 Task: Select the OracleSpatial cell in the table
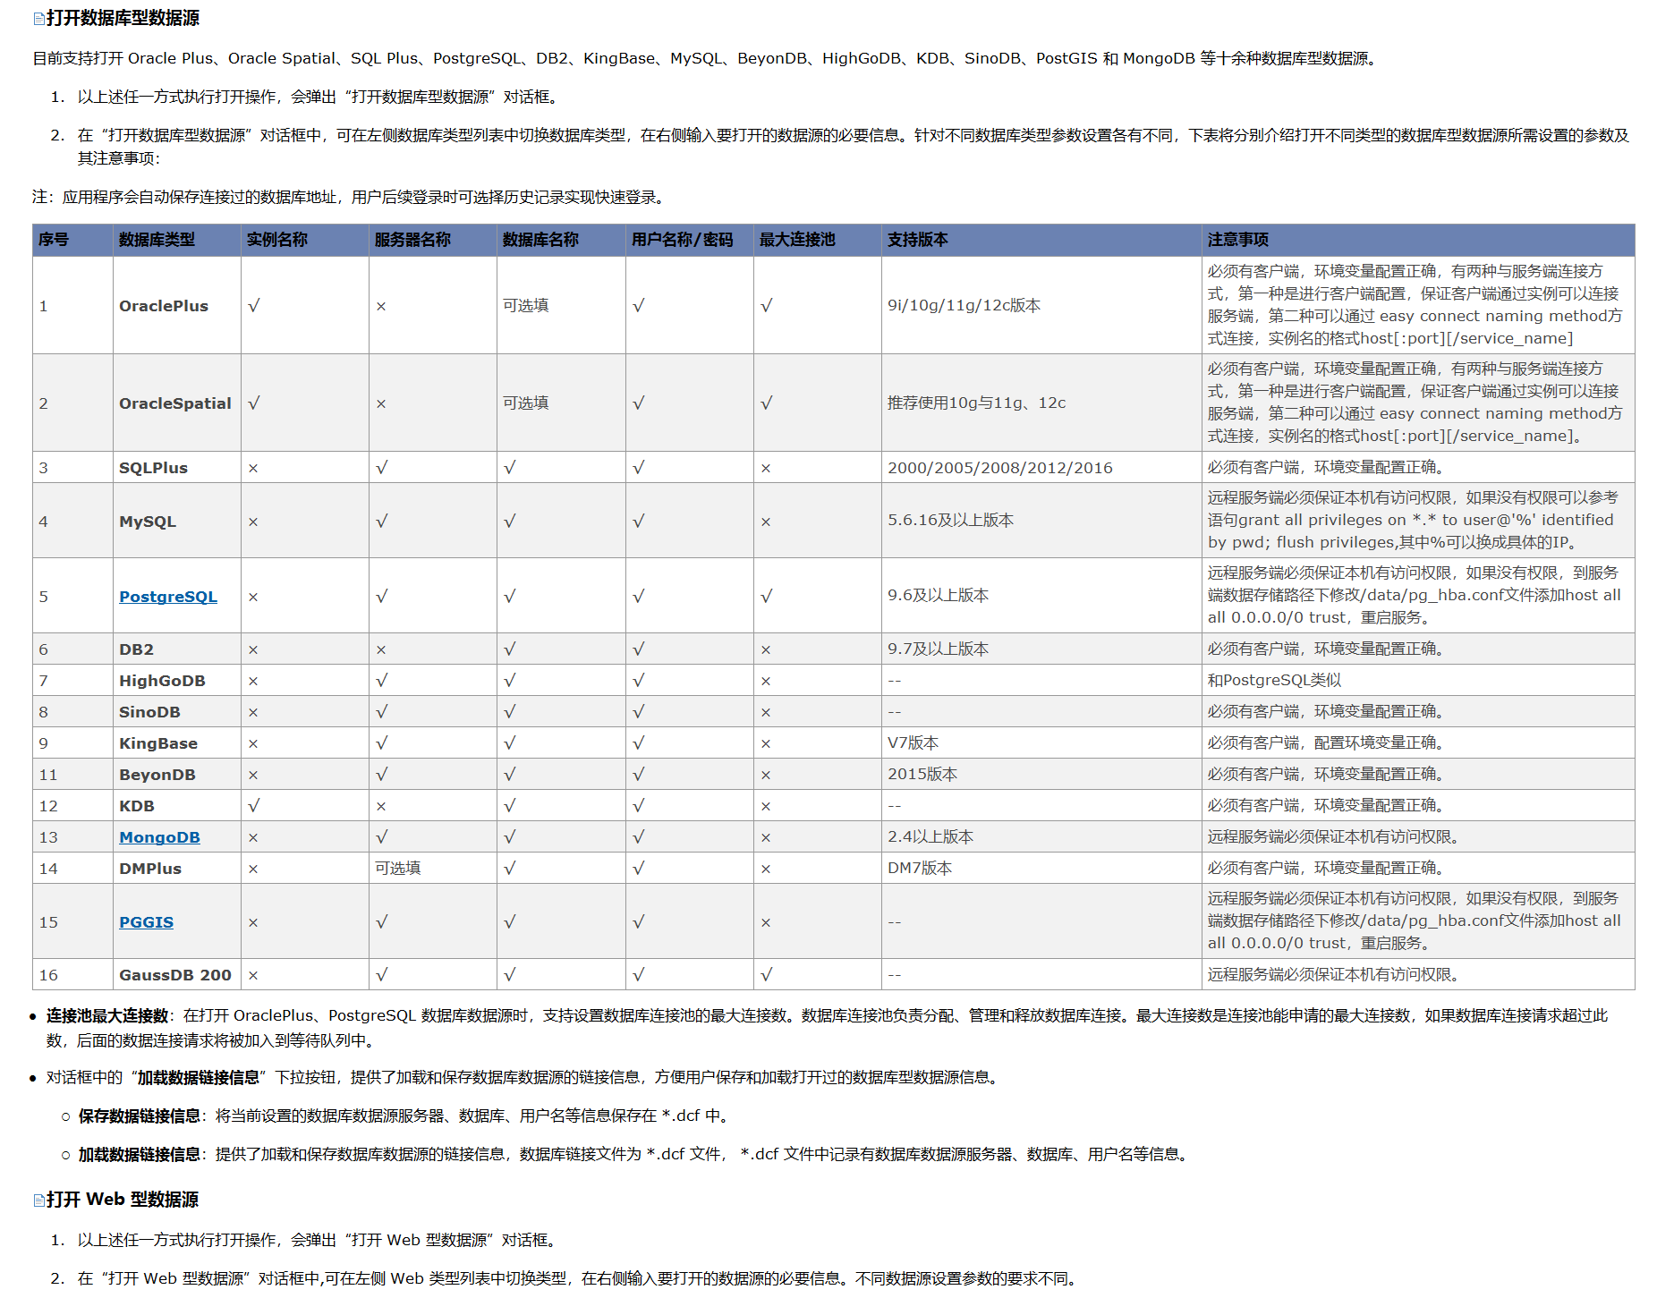point(177,403)
